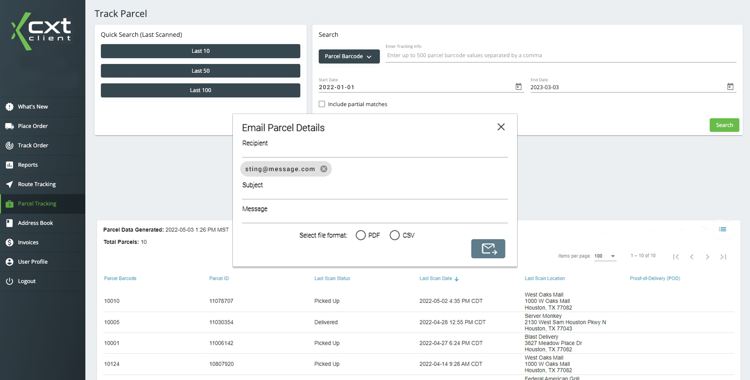
Task: Run the Last 50 quick search
Action: coord(200,70)
